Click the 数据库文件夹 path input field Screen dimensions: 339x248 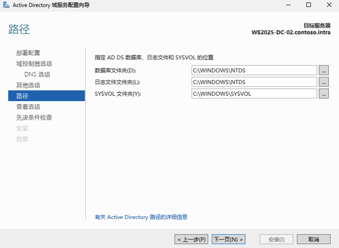coord(254,70)
